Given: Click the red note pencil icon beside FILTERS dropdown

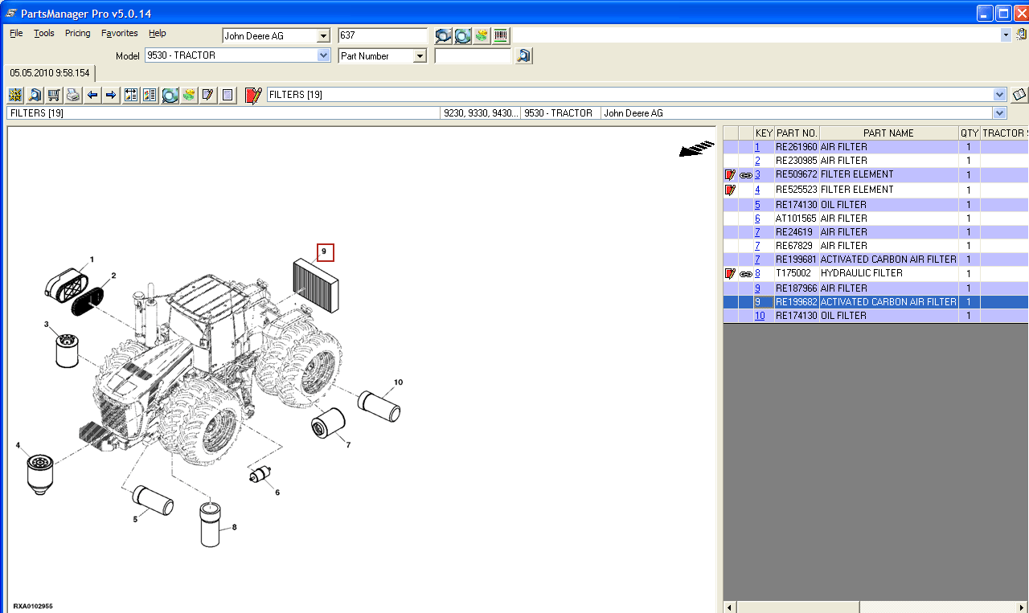Looking at the screenshot, I should click(x=253, y=95).
